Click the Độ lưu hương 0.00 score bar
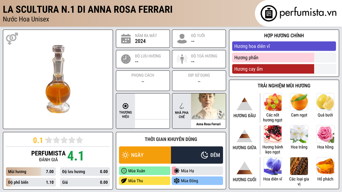This screenshot has width=342, height=192. [85, 172]
